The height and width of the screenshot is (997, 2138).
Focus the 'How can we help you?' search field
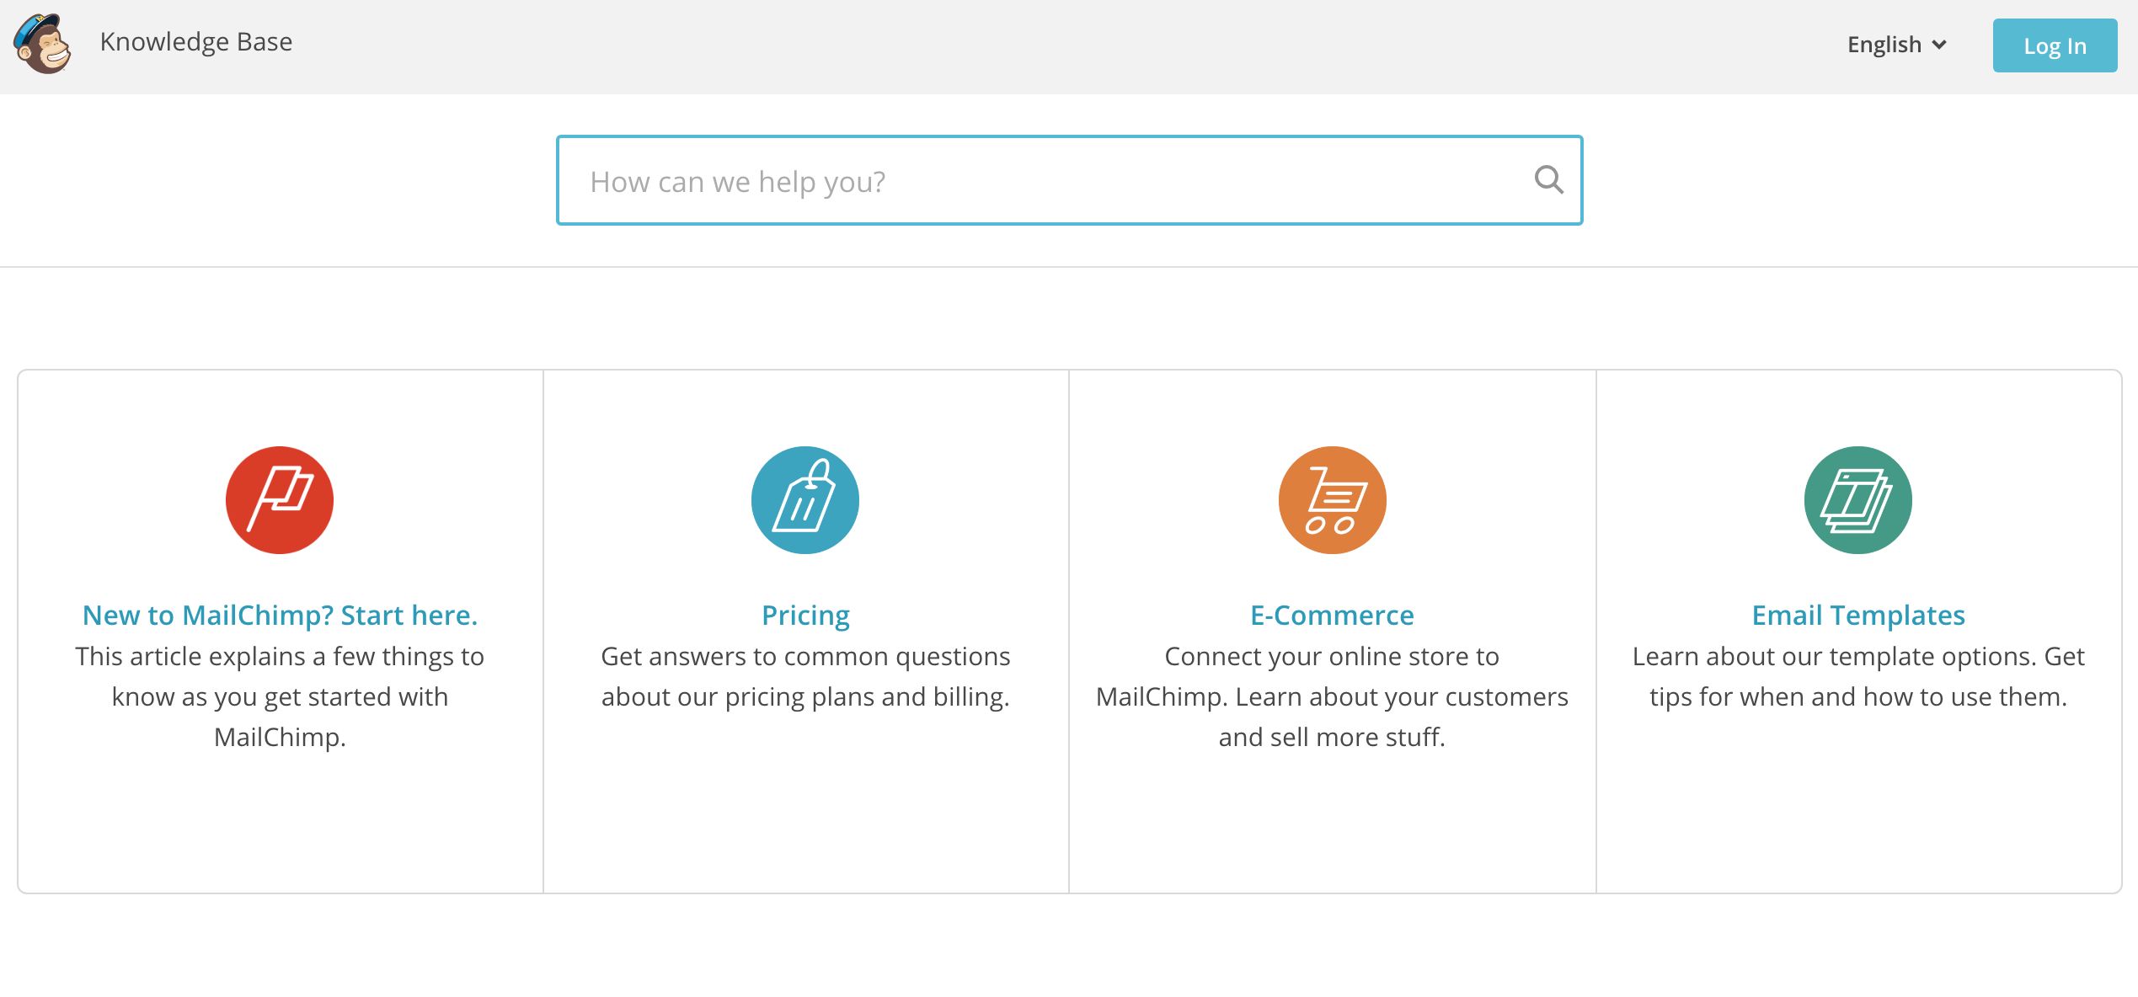tap(1069, 180)
